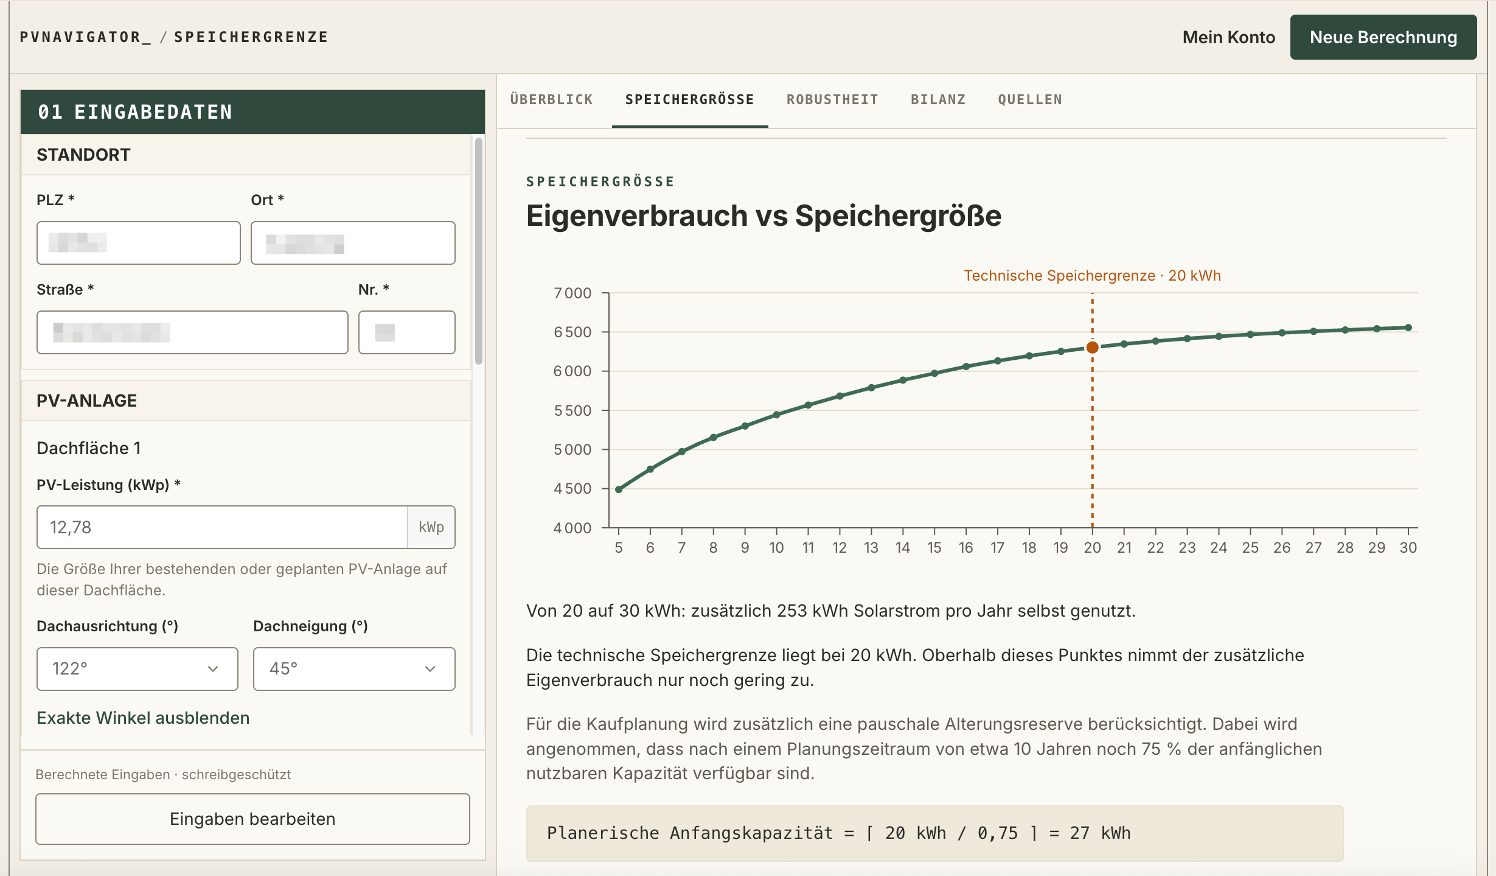Click the PV-ANLAGE section heading
The height and width of the screenshot is (876, 1496).
86,401
